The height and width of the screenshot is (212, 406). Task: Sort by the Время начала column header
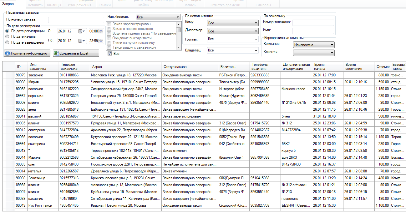point(327,67)
